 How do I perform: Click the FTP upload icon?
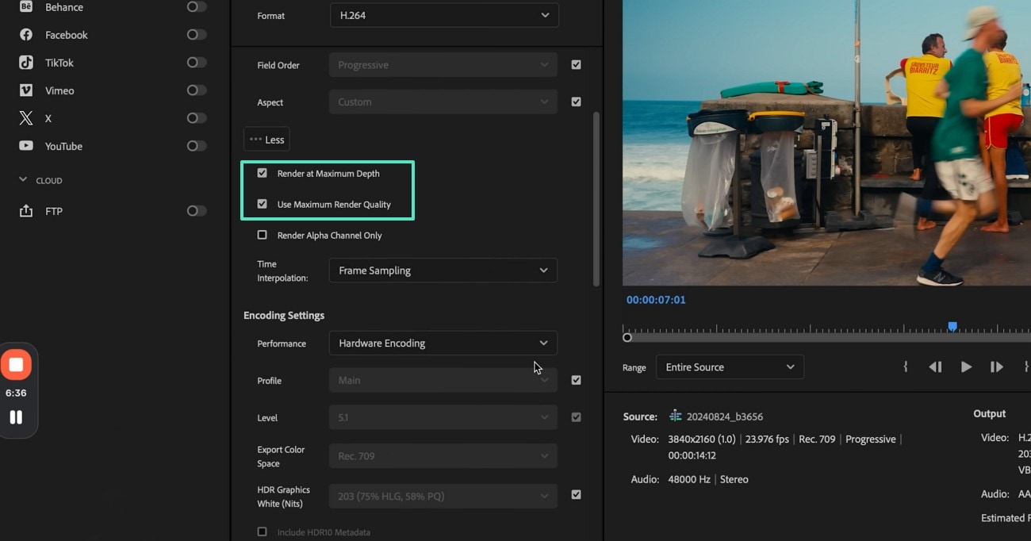[26, 211]
